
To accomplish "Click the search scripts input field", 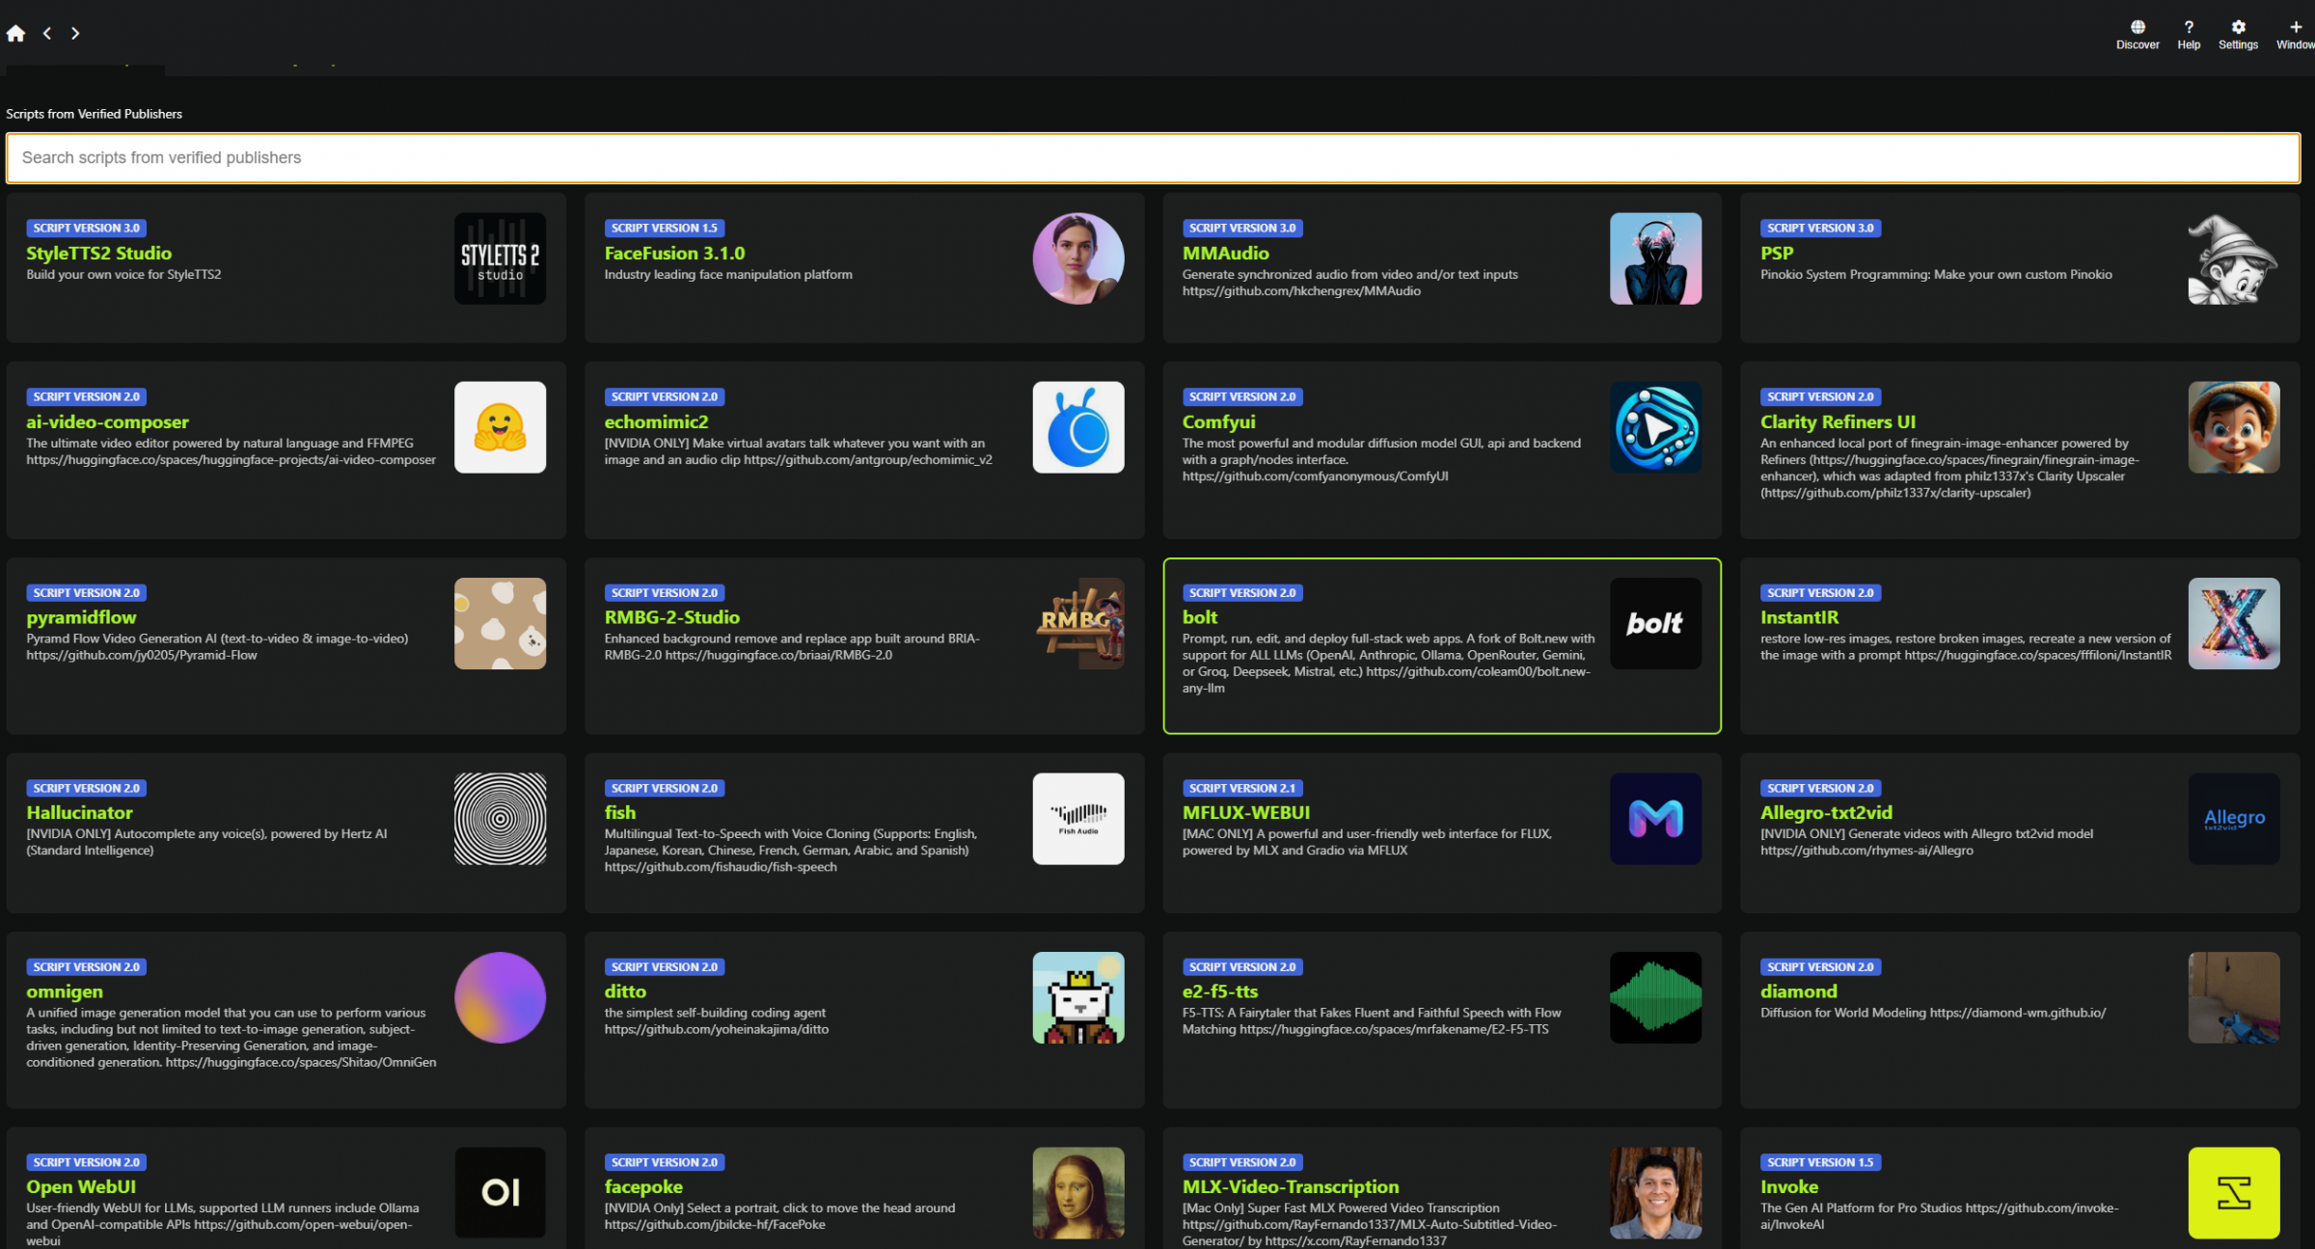I will pyautogui.click(x=1153, y=158).
